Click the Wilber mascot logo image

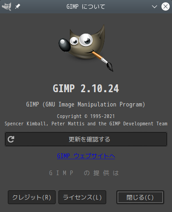point(86,47)
